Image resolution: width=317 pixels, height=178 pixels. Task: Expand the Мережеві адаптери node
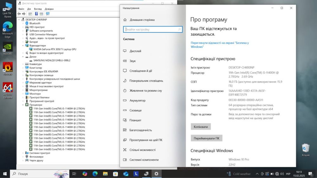pos(23,83)
